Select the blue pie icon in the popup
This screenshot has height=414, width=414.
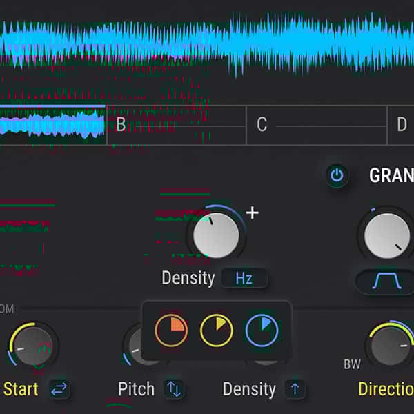[262, 331]
